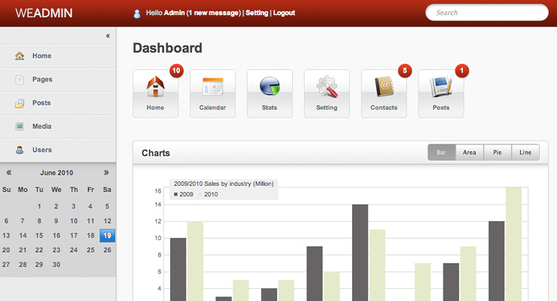Click the admin user avatar icon
557x301 pixels.
click(x=136, y=14)
